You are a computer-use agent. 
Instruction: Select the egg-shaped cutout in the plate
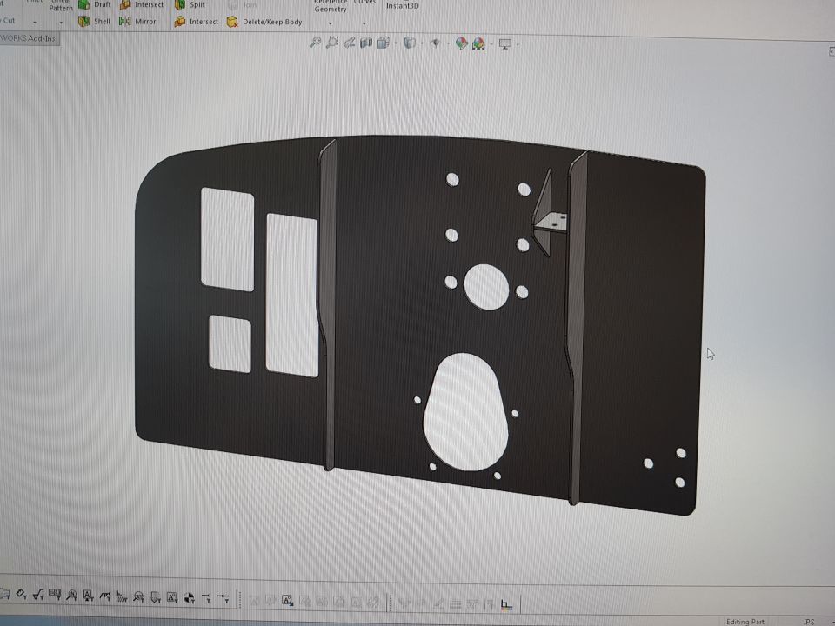pyautogui.click(x=466, y=412)
